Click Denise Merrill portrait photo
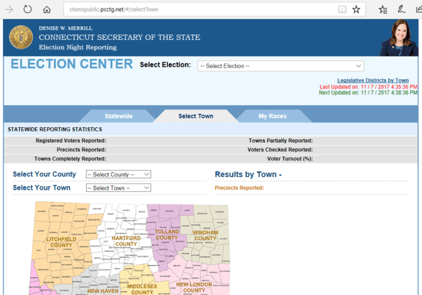The image size is (422, 295). pyautogui.click(x=399, y=38)
